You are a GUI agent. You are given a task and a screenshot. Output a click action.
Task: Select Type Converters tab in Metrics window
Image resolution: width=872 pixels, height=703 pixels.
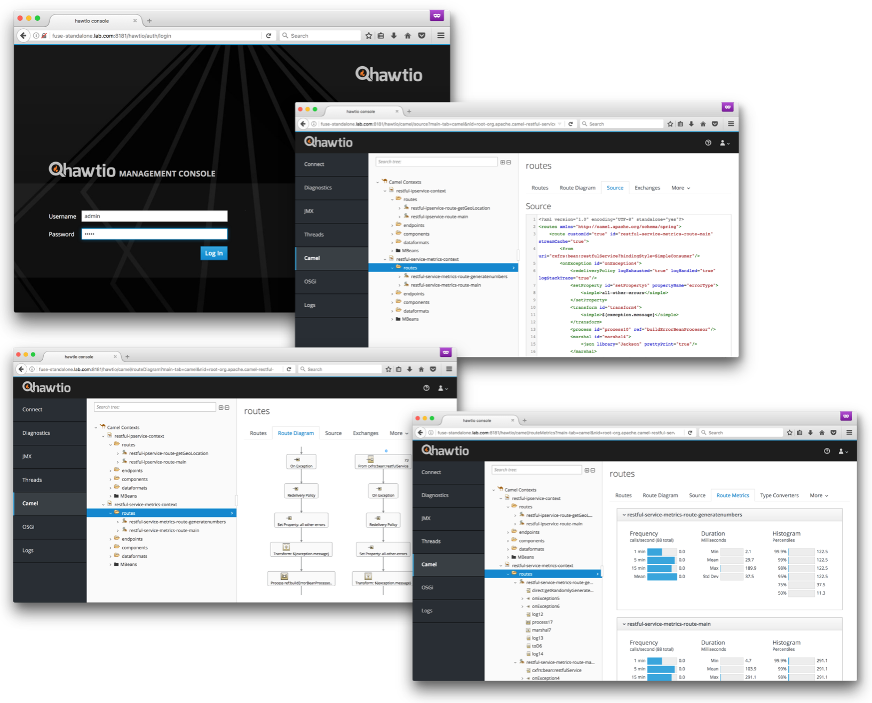779,496
